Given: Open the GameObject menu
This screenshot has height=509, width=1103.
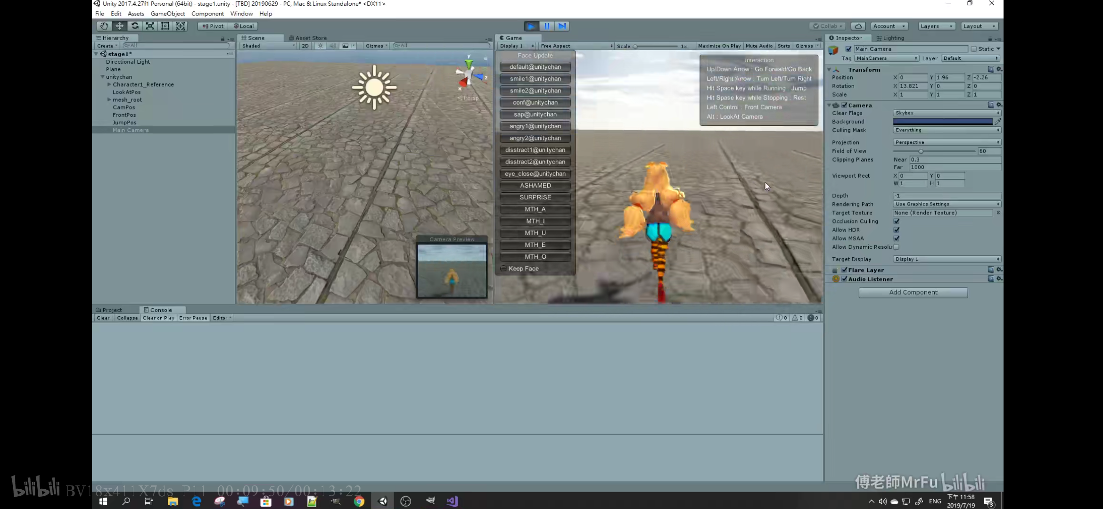Looking at the screenshot, I should pos(168,14).
